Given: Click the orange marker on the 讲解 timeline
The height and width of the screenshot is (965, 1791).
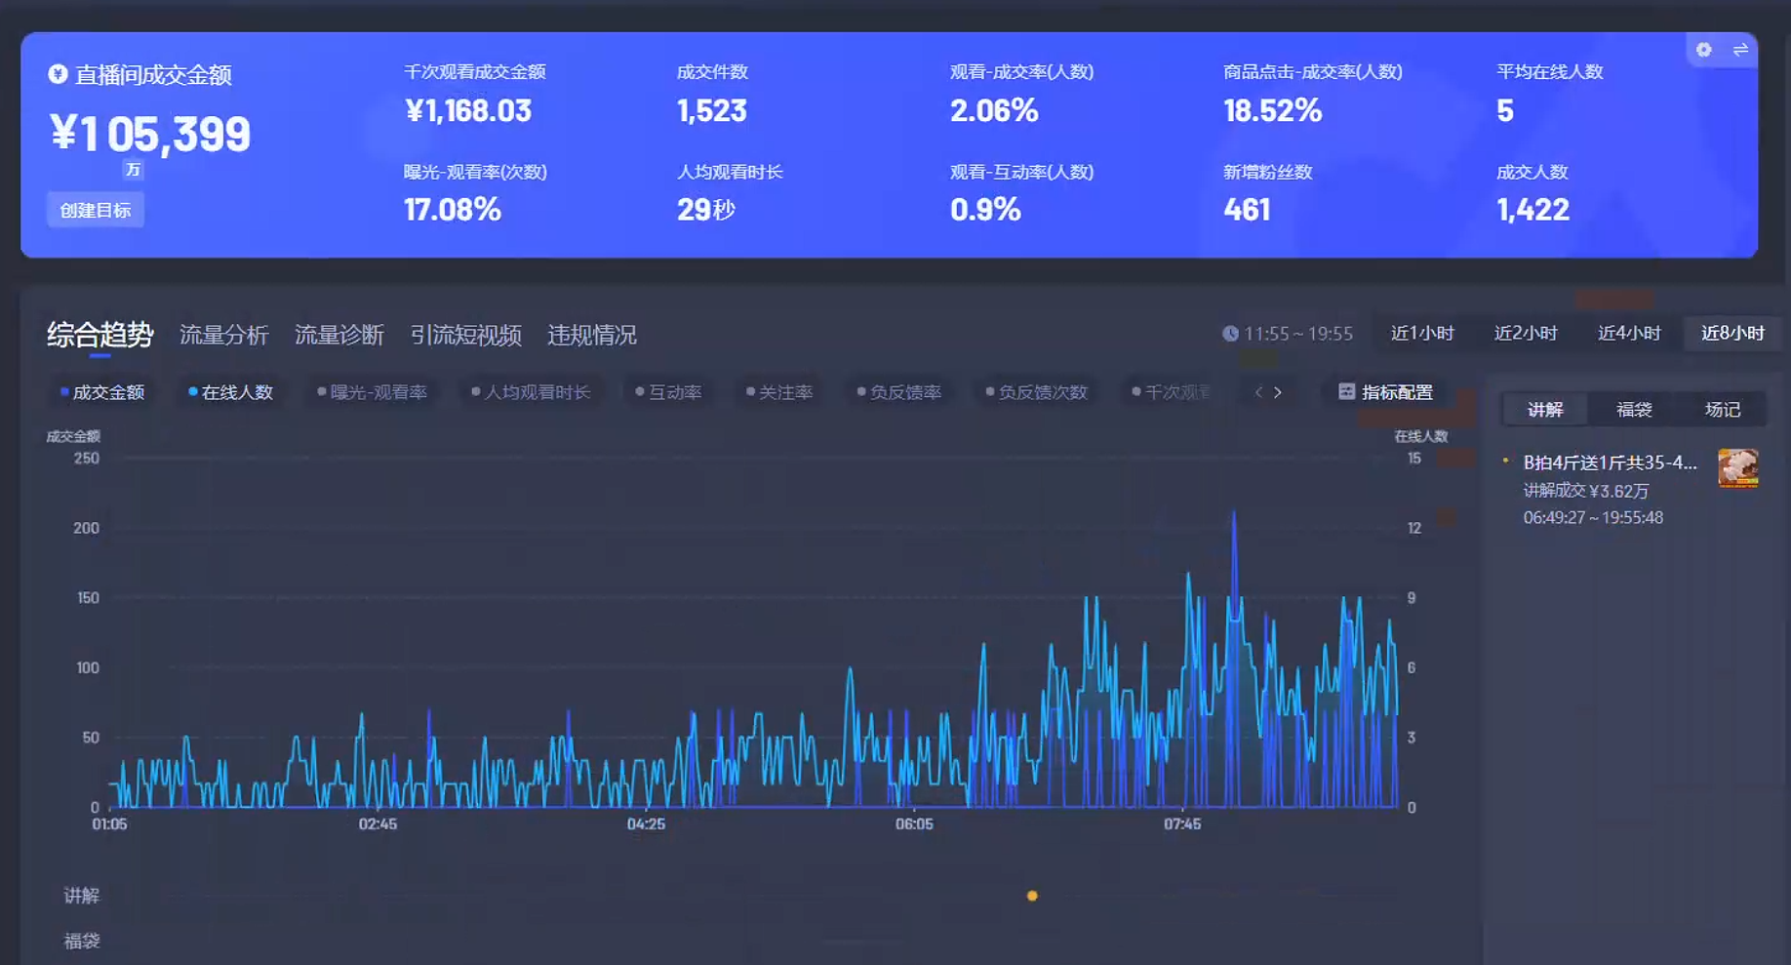Looking at the screenshot, I should click(1031, 895).
